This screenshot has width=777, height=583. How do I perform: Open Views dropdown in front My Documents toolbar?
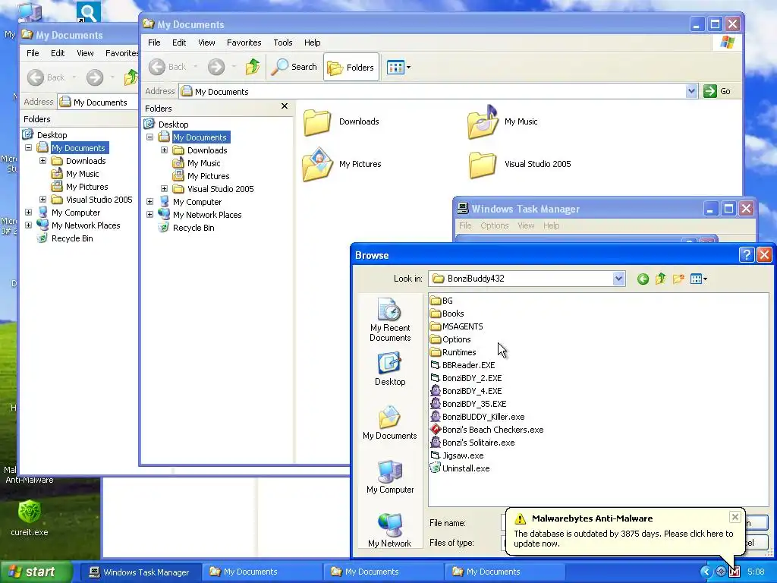point(398,67)
